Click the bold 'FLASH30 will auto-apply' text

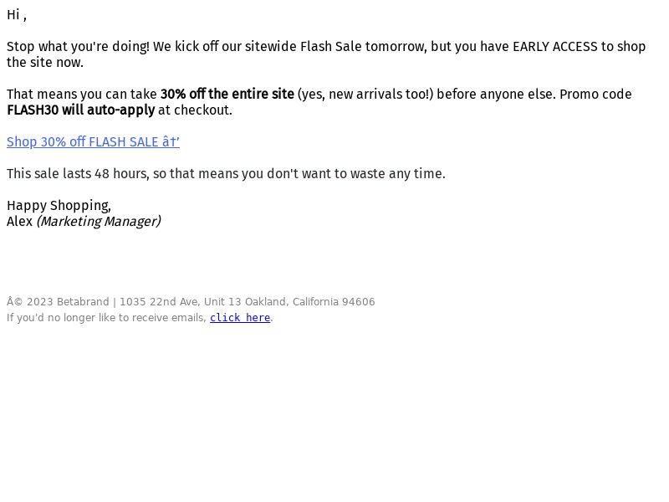click(x=80, y=110)
